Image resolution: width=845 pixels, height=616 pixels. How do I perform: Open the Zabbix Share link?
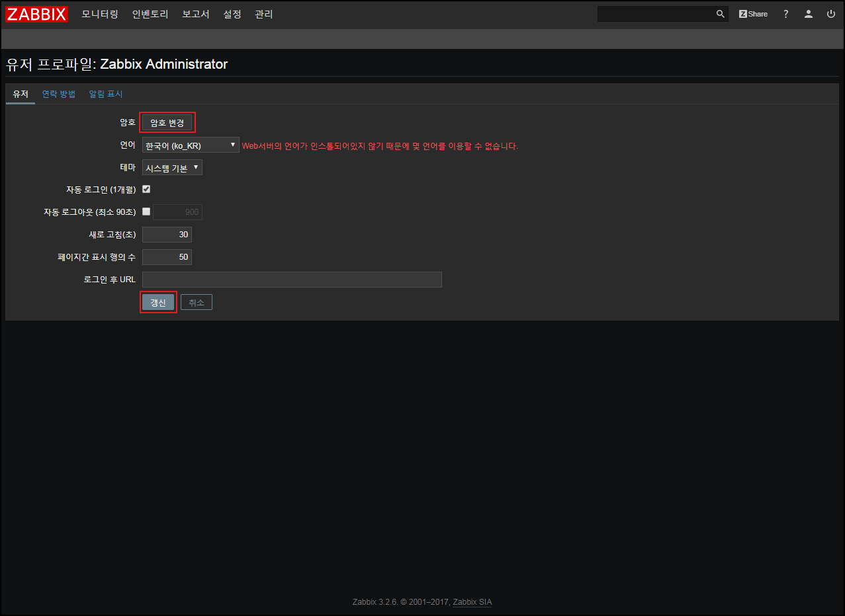point(753,14)
